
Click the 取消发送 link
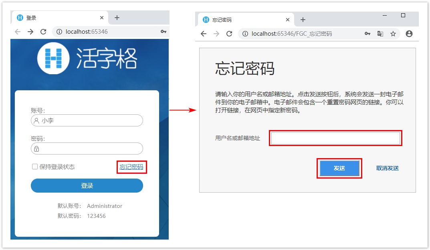point(387,168)
